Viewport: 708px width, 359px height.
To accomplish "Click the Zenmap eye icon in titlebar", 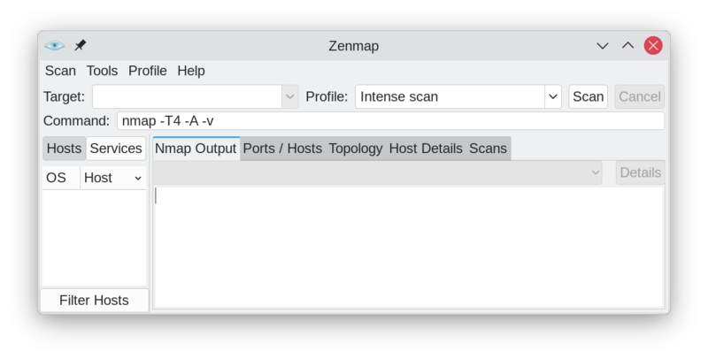I will [55, 45].
